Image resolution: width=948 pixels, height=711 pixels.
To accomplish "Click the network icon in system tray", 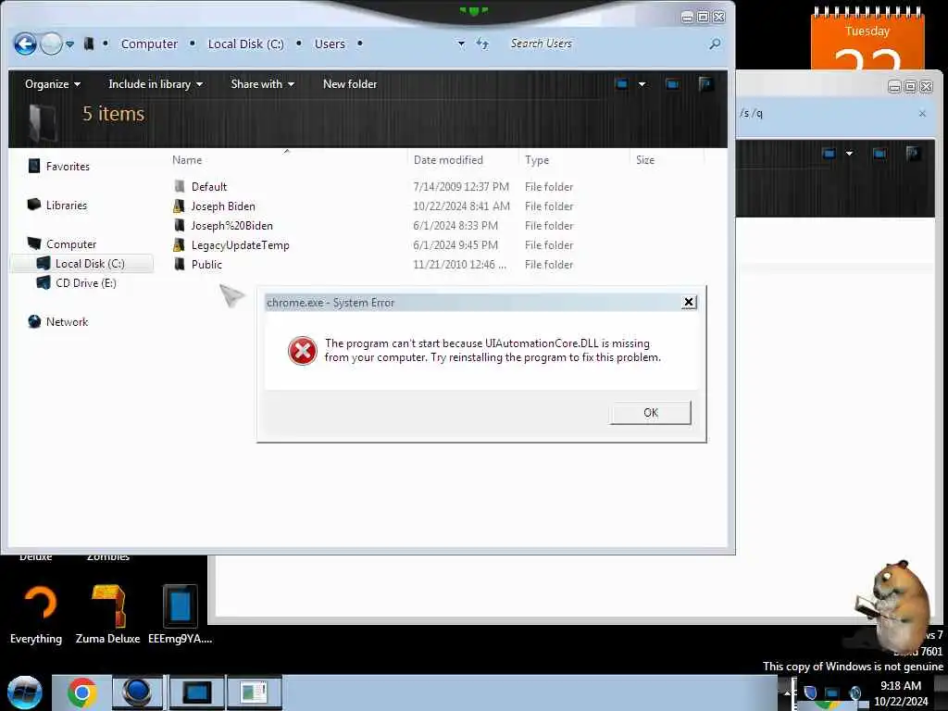I will coord(832,692).
